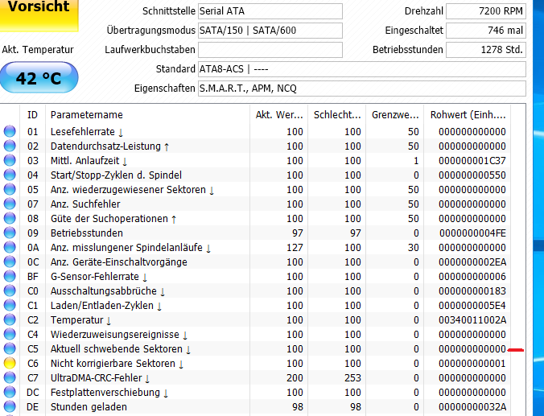Click the blue status icon for Datendurchsatz-Leistung
The width and height of the screenshot is (544, 416).
coord(10,146)
